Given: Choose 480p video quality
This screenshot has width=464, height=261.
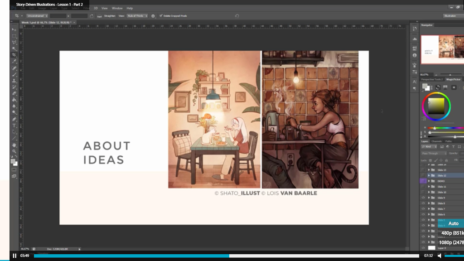Looking at the screenshot, I should coord(453,233).
